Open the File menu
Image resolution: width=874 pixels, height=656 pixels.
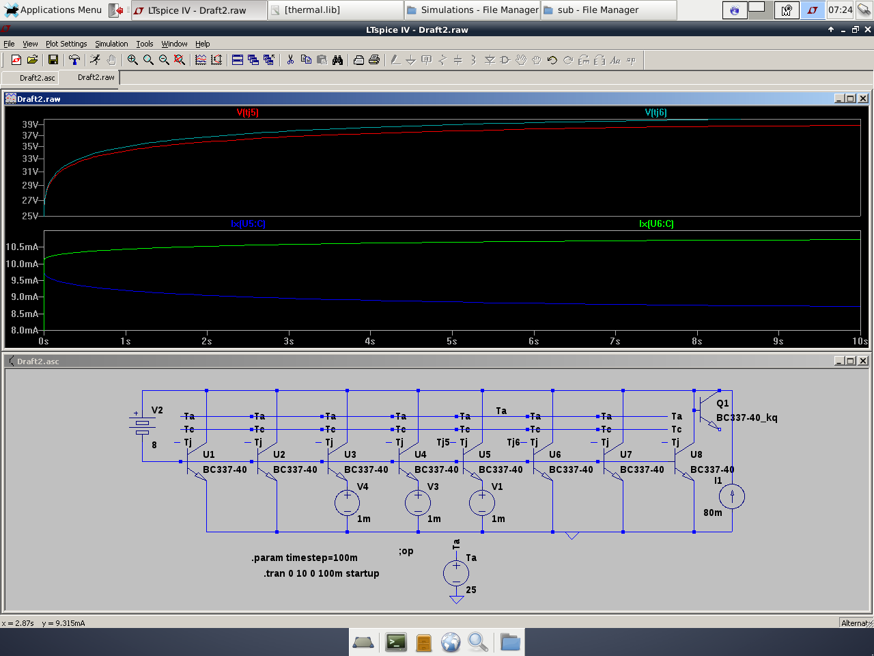9,44
